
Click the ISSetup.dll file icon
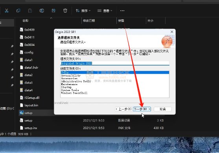point(21,98)
